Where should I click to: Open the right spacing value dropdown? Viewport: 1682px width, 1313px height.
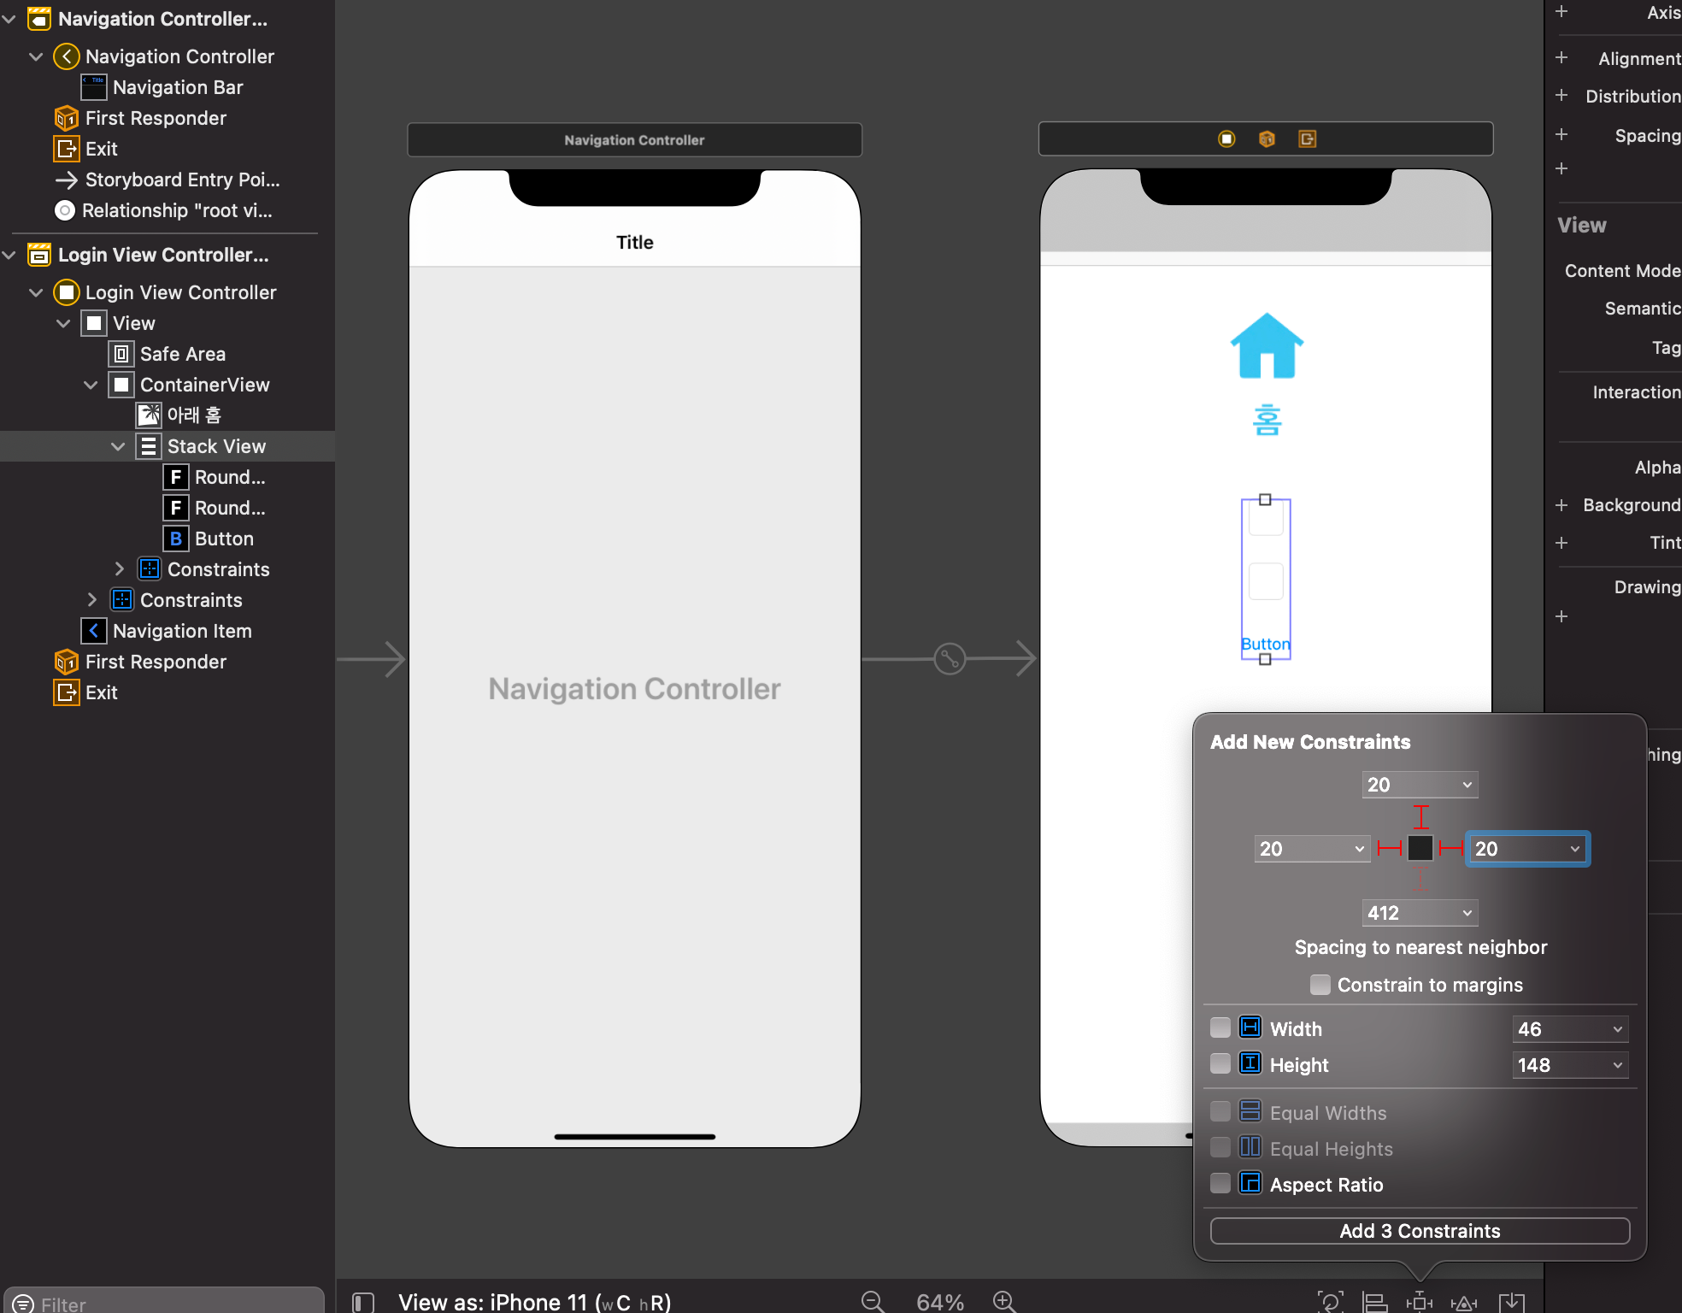coord(1574,849)
